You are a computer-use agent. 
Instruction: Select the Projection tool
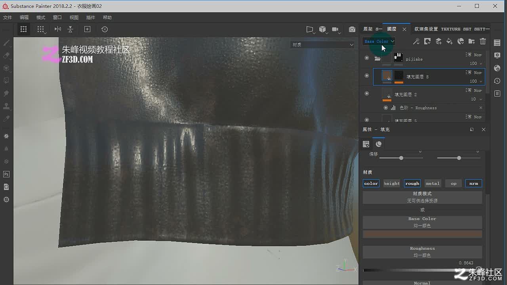pos(6,68)
